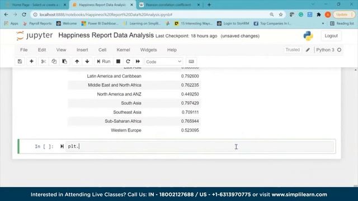Open the Help menu
This screenshot has height=201, width=358.
click(x=172, y=50)
